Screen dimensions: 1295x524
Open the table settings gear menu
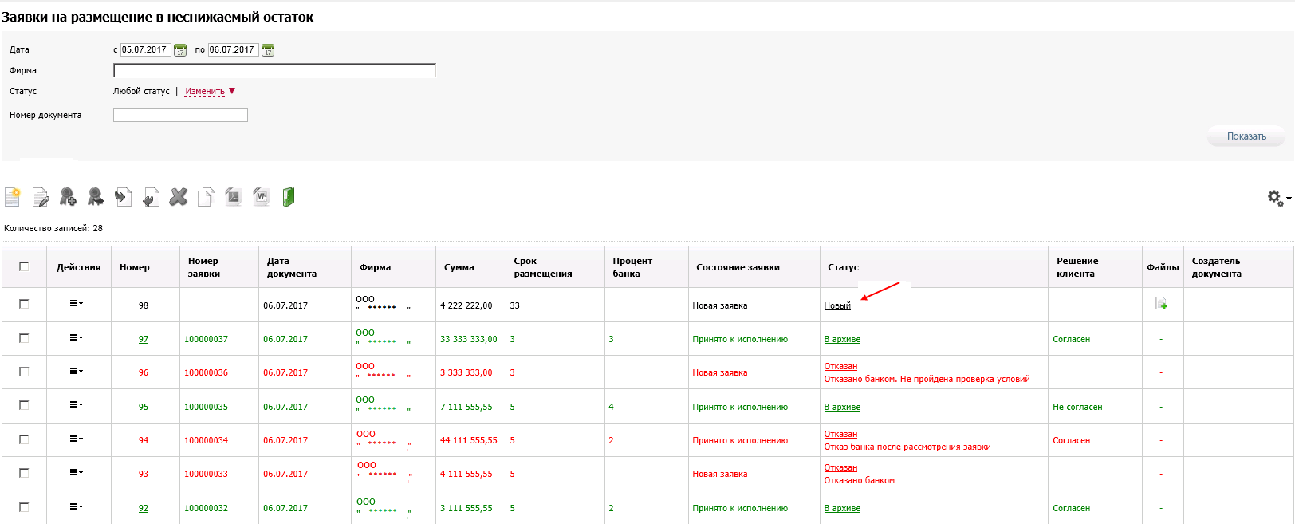point(1279,198)
